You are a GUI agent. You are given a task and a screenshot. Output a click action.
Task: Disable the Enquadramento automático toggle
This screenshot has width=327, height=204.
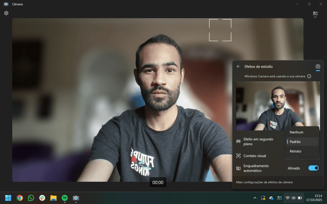tap(313, 168)
